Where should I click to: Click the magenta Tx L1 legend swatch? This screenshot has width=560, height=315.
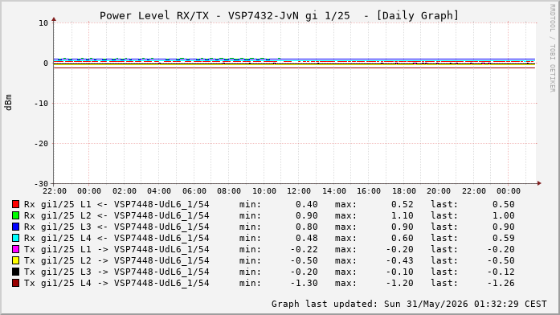tap(15, 249)
